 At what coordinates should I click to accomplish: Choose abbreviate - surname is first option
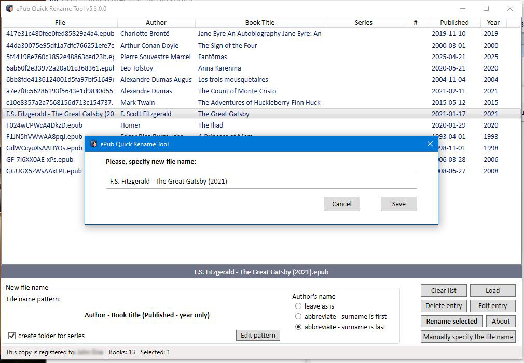pos(298,316)
